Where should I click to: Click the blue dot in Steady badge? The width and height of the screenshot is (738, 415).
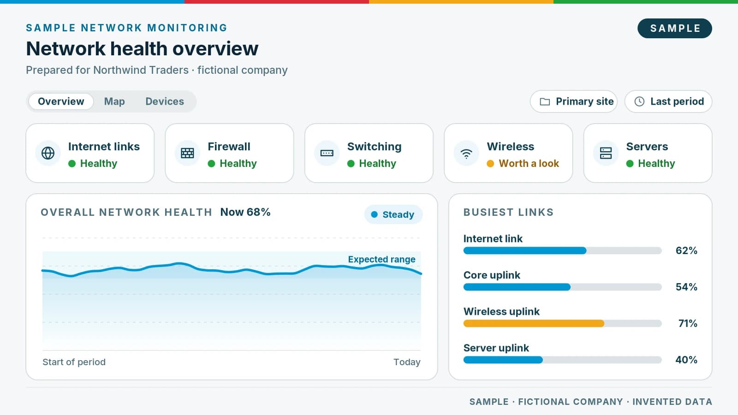[375, 214]
